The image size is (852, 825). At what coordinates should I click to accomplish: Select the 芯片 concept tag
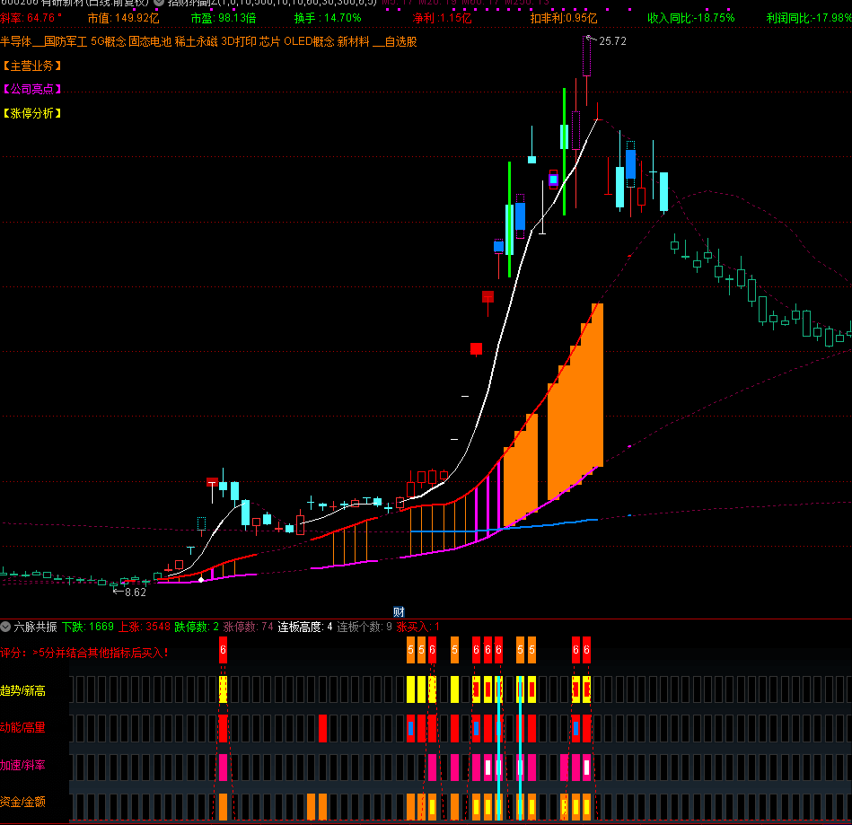coord(269,41)
